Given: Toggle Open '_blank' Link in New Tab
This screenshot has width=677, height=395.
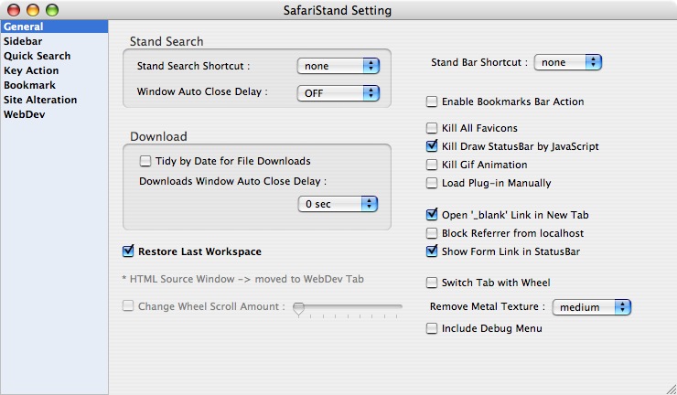Looking at the screenshot, I should tap(431, 215).
